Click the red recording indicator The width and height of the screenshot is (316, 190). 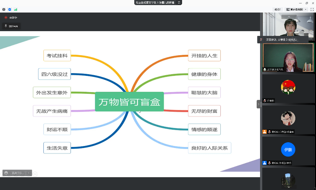point(6,18)
